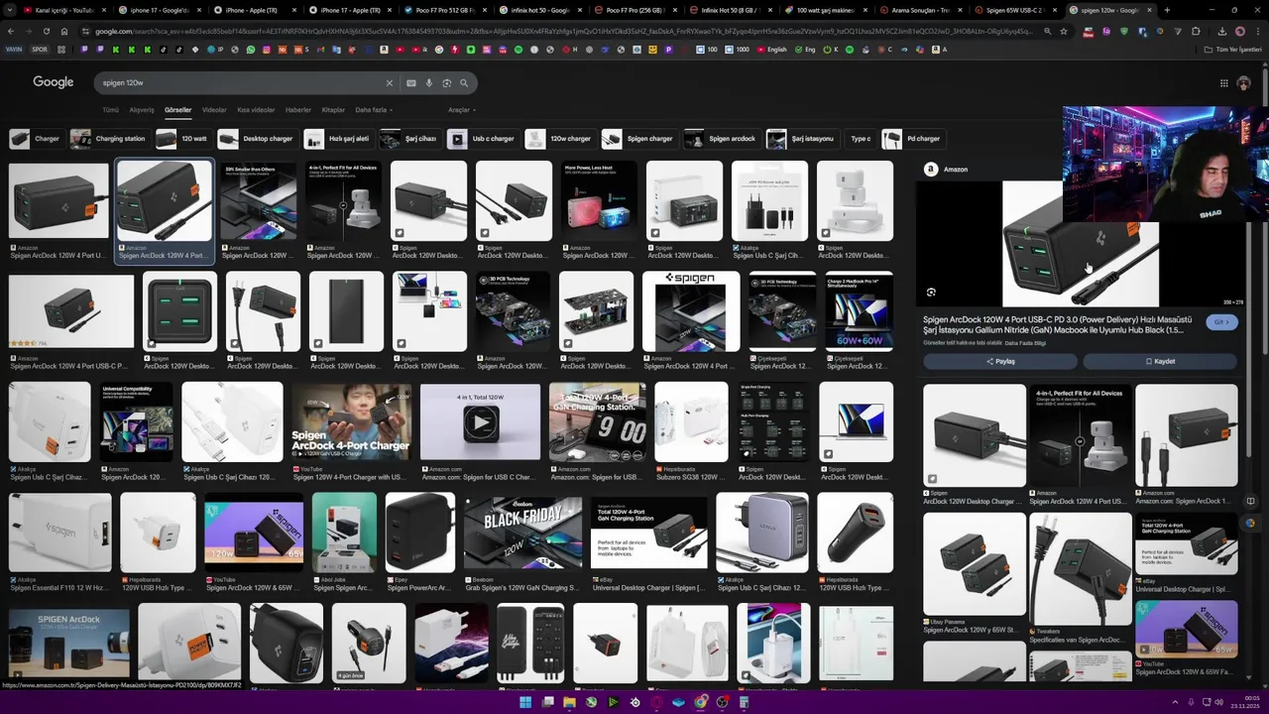The height and width of the screenshot is (714, 1269).
Task: Switch to Tümü results tab
Action: tap(110, 110)
